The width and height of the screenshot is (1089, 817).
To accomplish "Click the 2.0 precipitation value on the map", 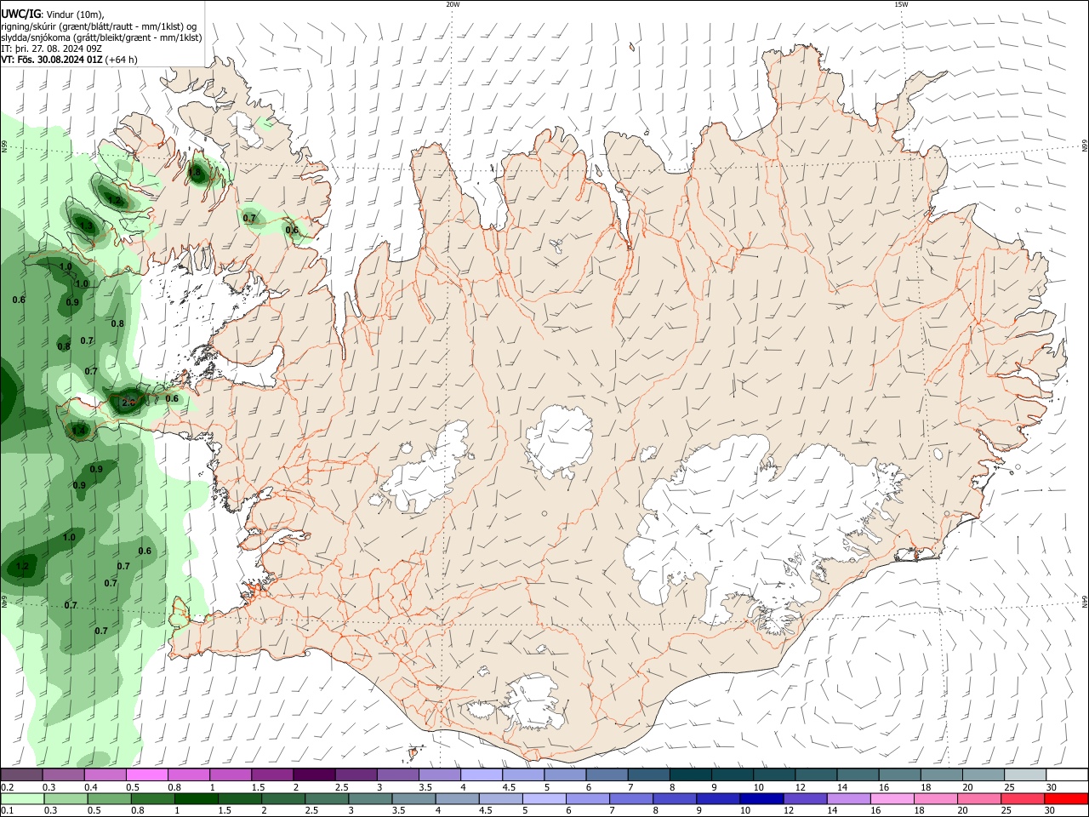I will [x=128, y=402].
